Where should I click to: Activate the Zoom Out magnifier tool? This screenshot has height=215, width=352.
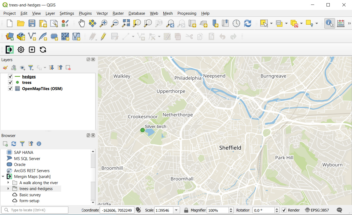[x=115, y=23]
